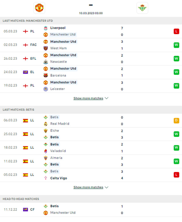Click the Celta Vigo team logo

tap(46, 178)
